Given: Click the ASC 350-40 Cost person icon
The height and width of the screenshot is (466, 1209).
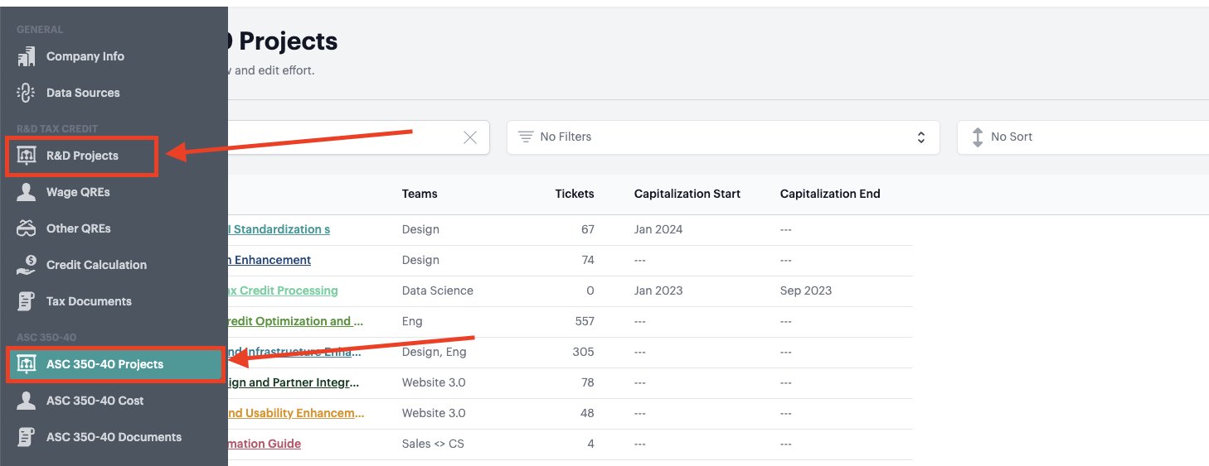Looking at the screenshot, I should 27,401.
